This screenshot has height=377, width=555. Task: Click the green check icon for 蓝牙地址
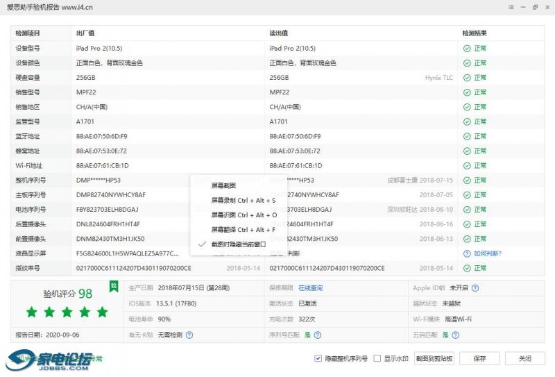(x=467, y=136)
